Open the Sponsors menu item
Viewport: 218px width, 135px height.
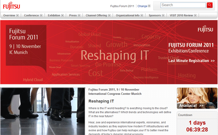(155, 15)
